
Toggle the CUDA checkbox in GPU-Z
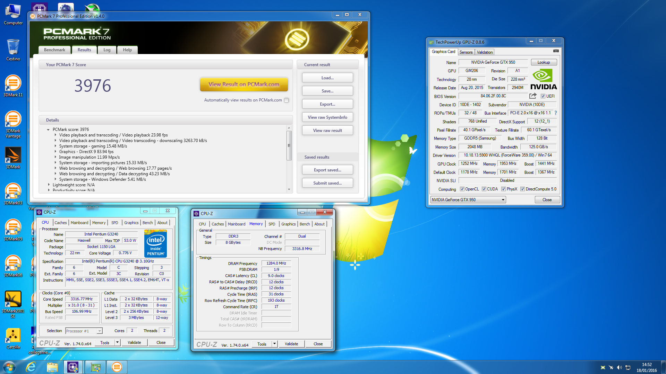pyautogui.click(x=484, y=189)
